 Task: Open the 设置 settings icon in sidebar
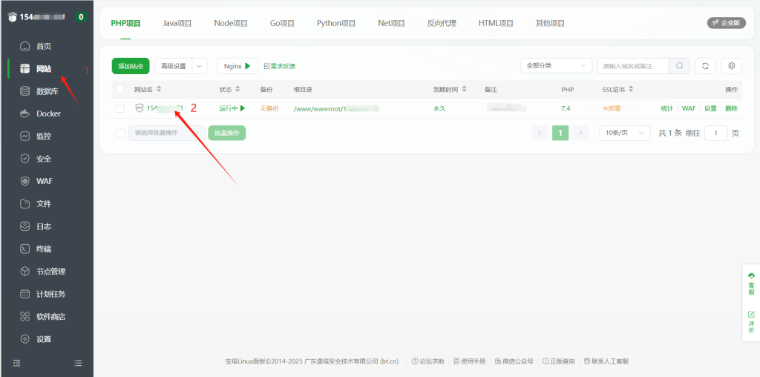tap(24, 339)
